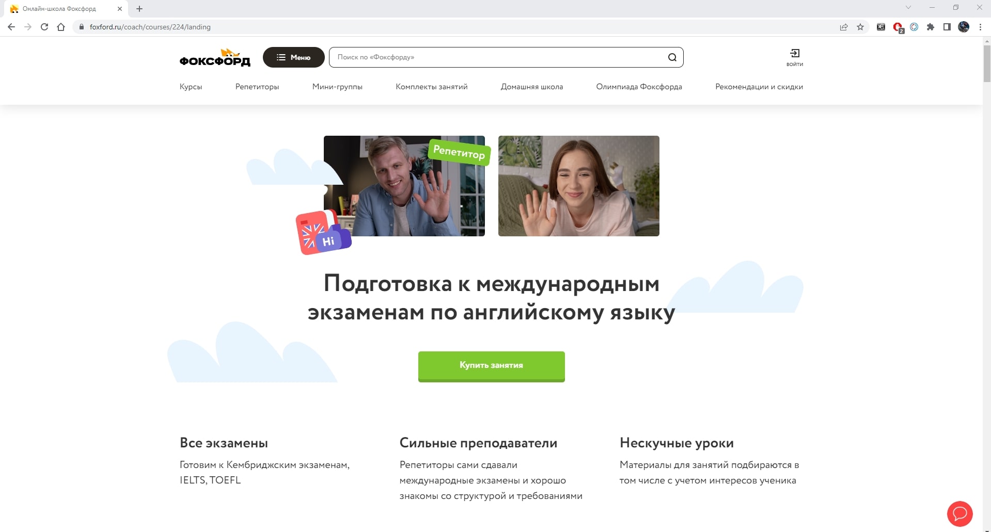Open the Меню button
Viewport: 991px width, 532px height.
click(293, 57)
